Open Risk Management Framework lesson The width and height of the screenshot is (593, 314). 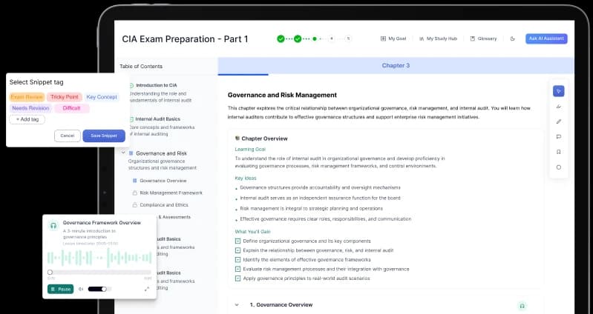(x=171, y=193)
